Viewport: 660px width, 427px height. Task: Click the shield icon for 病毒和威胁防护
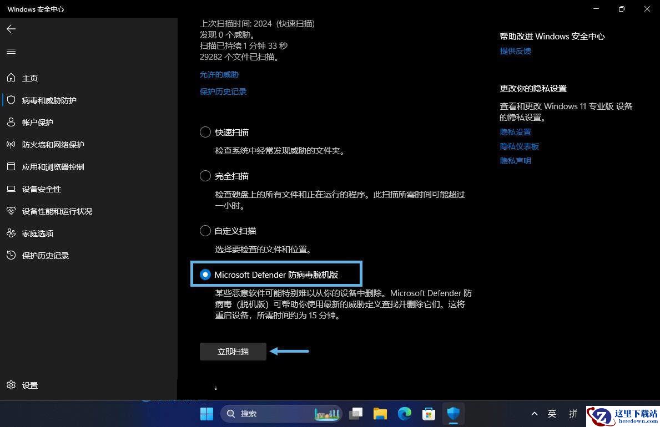coord(11,100)
